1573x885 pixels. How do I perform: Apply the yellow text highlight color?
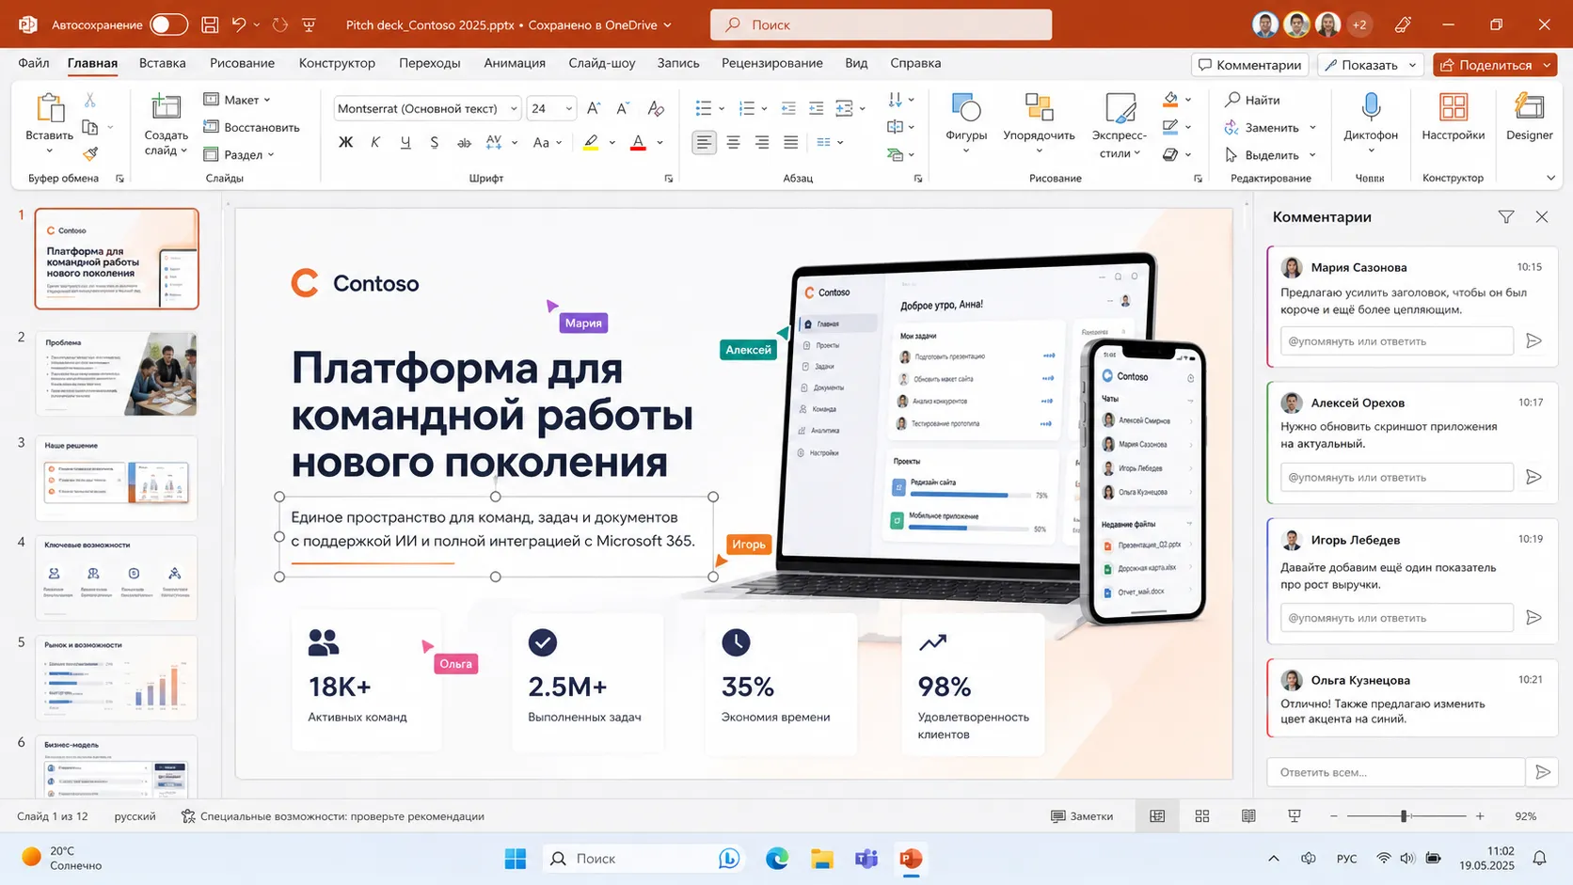pos(590,143)
